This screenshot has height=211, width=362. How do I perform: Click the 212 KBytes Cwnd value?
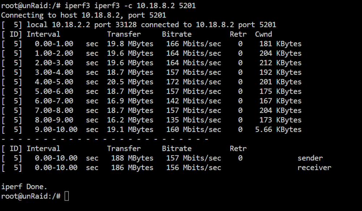280,63
